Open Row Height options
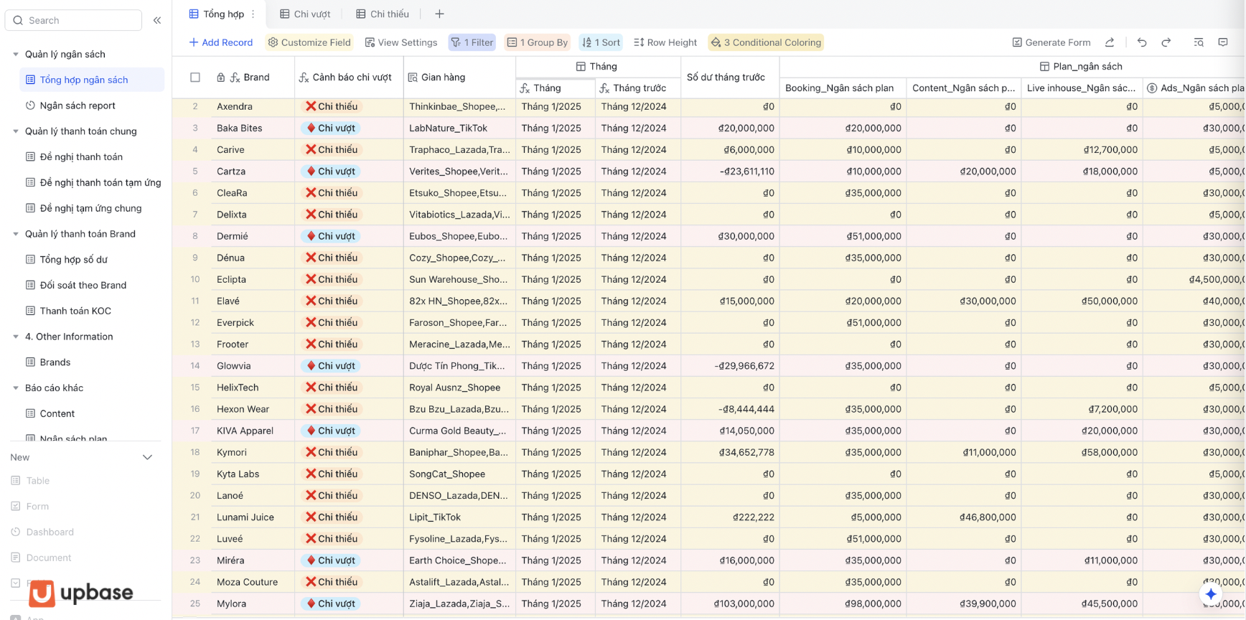Image resolution: width=1246 pixels, height=620 pixels. pyautogui.click(x=665, y=42)
